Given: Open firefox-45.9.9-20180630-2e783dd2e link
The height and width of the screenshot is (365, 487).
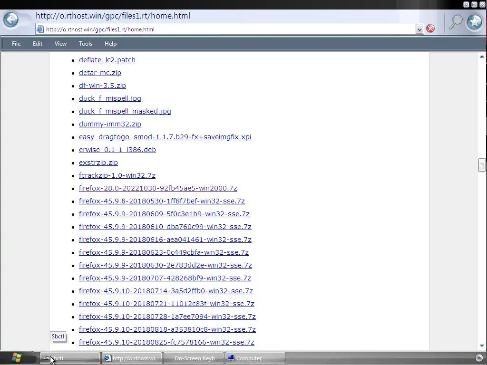Looking at the screenshot, I should (x=166, y=265).
